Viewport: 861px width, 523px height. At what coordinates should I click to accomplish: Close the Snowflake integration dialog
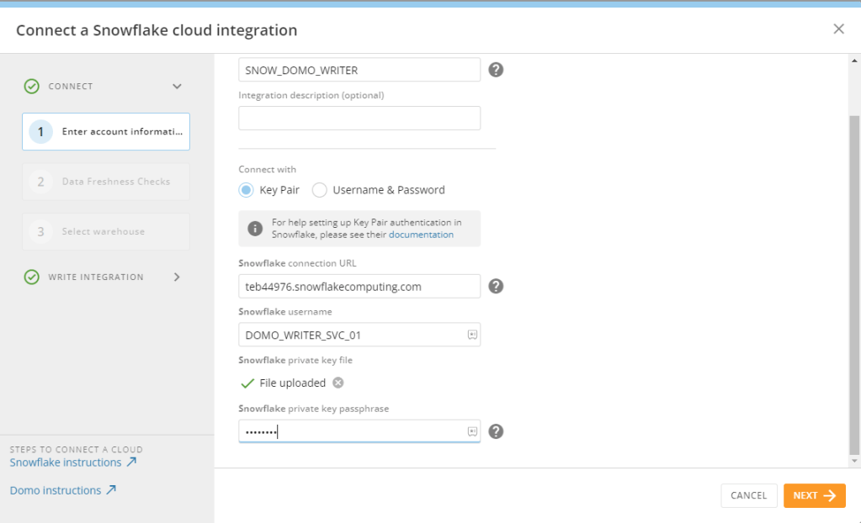tap(838, 29)
